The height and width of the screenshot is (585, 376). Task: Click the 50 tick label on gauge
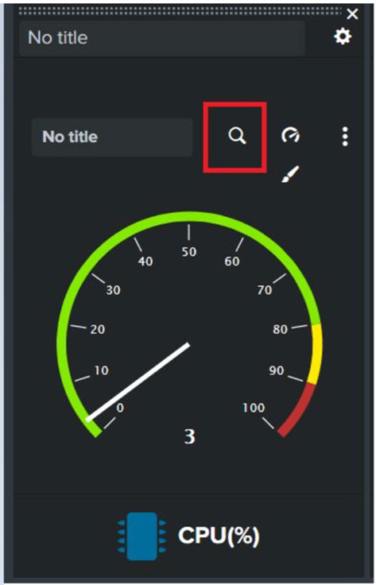(x=188, y=251)
